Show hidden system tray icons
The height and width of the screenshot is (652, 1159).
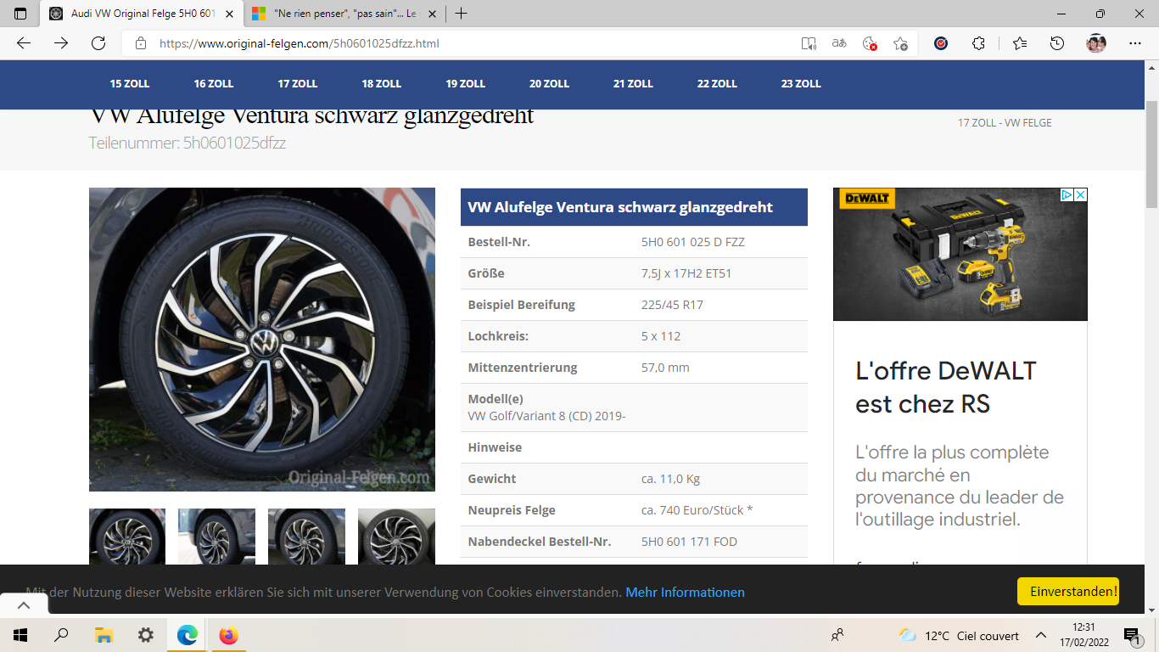coord(1041,635)
